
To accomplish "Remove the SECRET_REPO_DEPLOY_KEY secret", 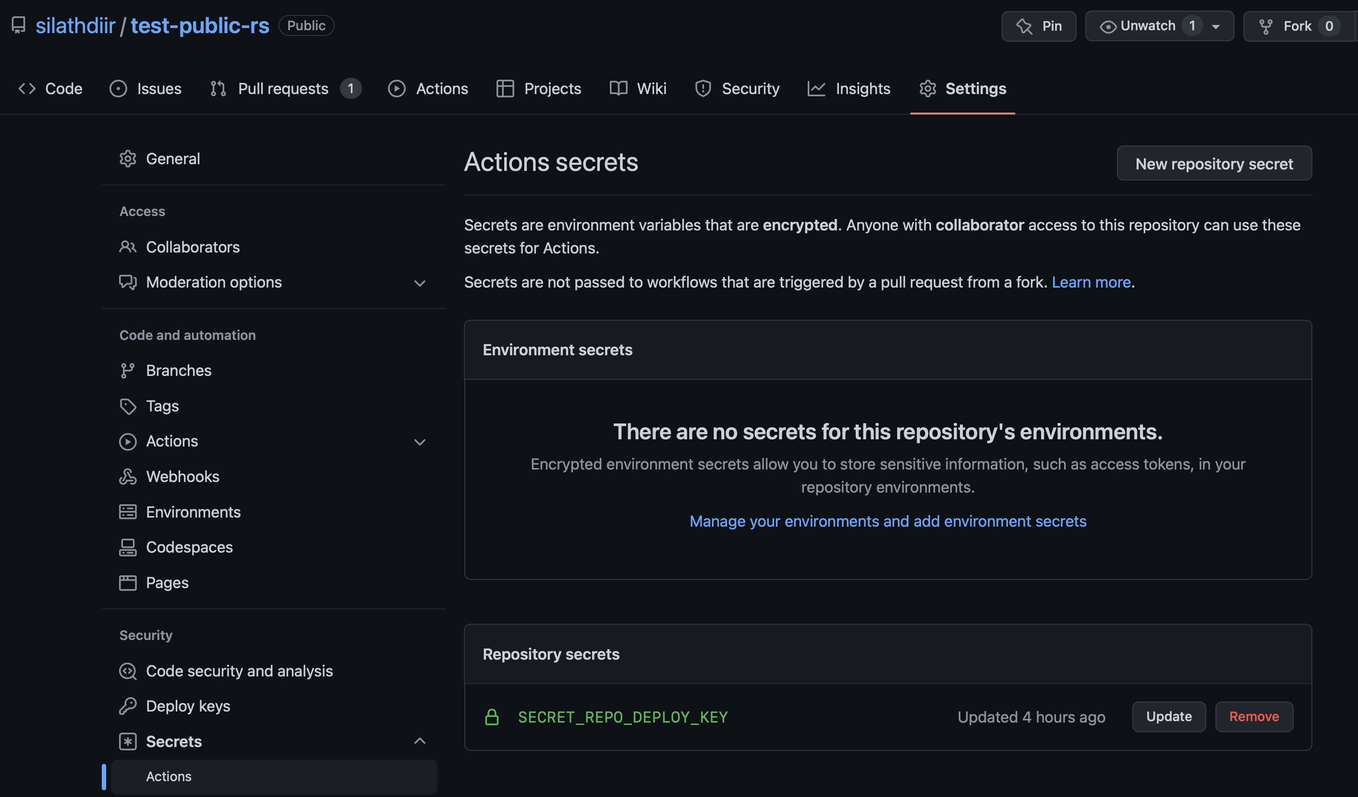I will pyautogui.click(x=1254, y=717).
